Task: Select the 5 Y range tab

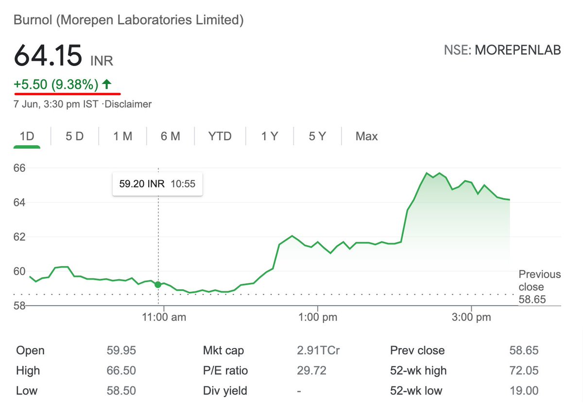Action: pos(317,136)
